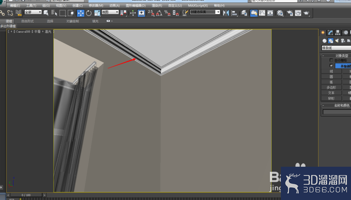This screenshot has width=351, height=200.
Task: Toggle the Graphite ribbon icon
Action: 254,13
